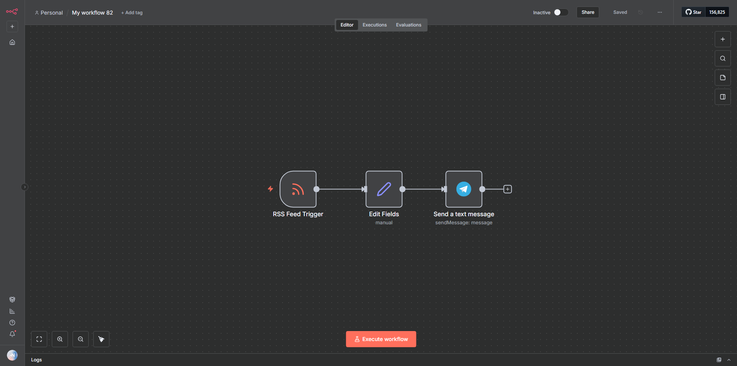The width and height of the screenshot is (737, 366).
Task: Open the add node panel button
Action: pyautogui.click(x=722, y=39)
